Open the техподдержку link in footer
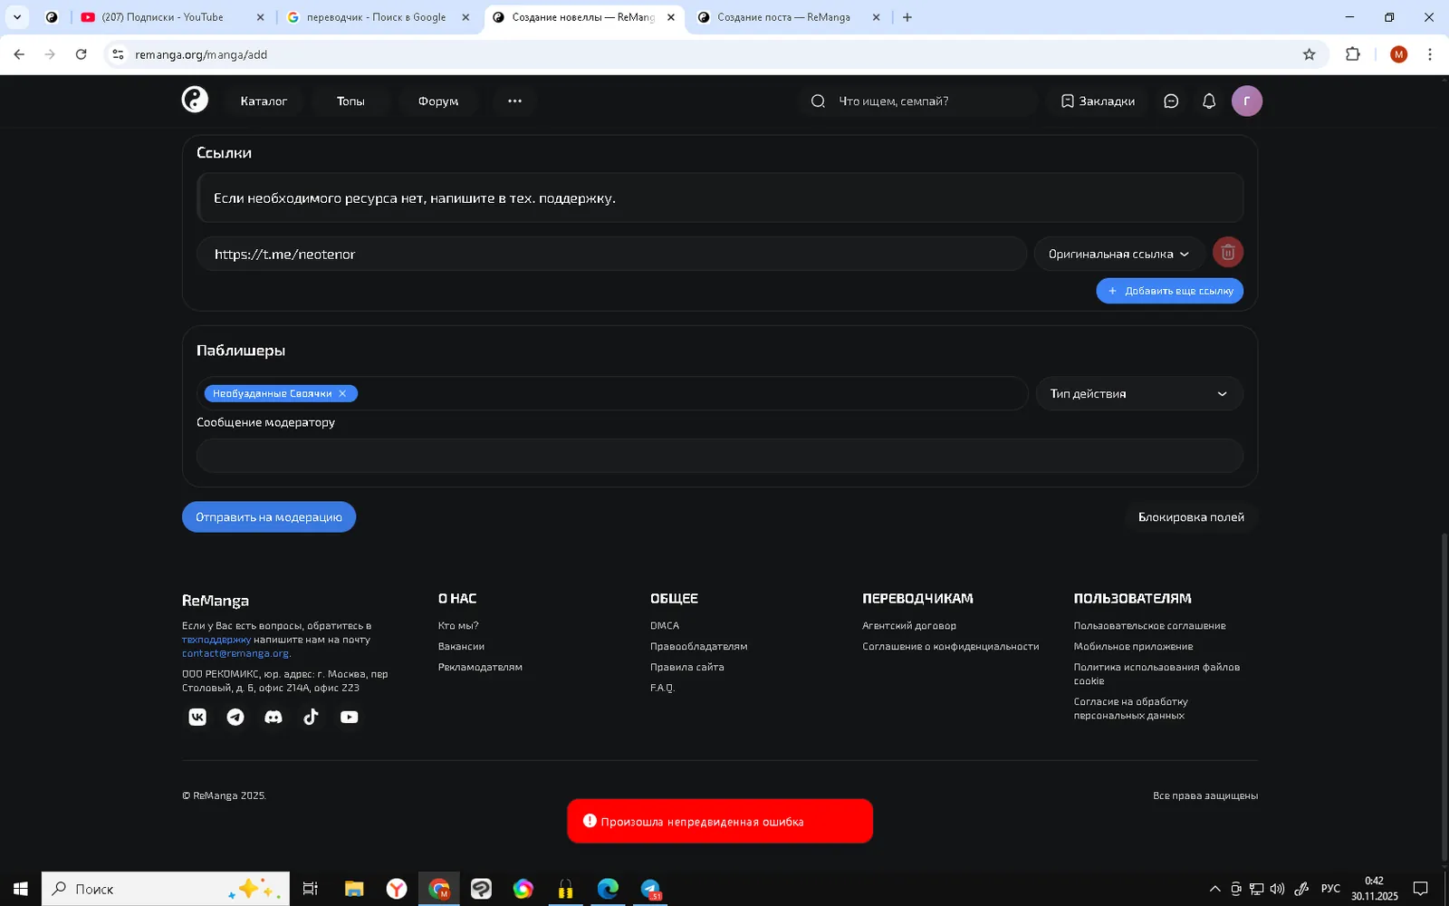 click(x=216, y=640)
